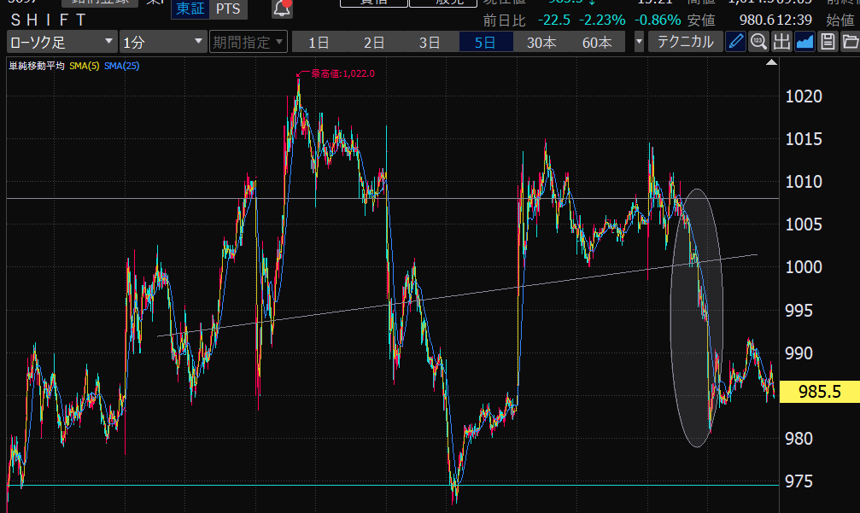Click the 出 volume display icon
This screenshot has height=513, width=860.
coord(781,42)
